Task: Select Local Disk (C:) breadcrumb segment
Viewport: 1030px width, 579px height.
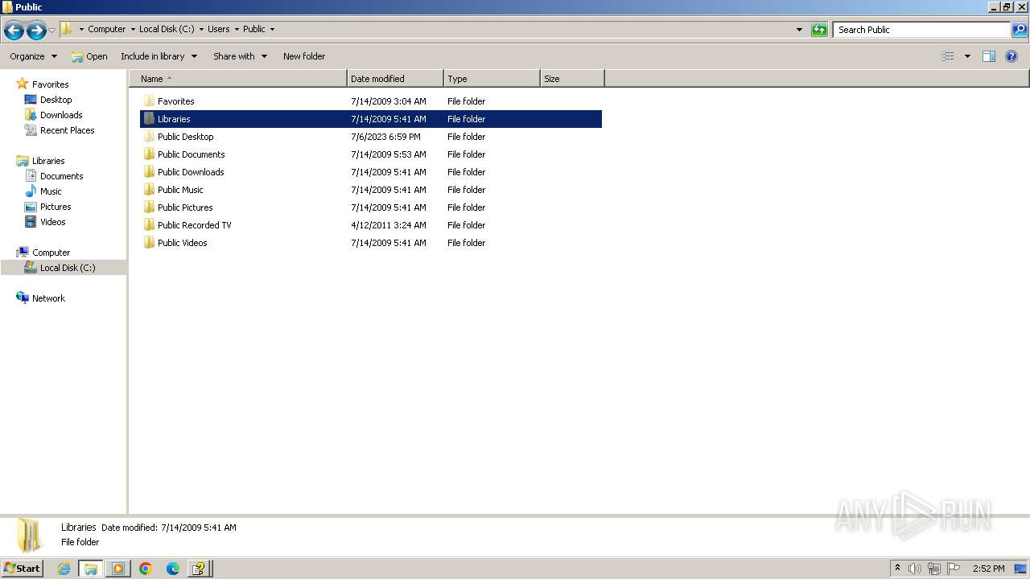Action: [167, 29]
